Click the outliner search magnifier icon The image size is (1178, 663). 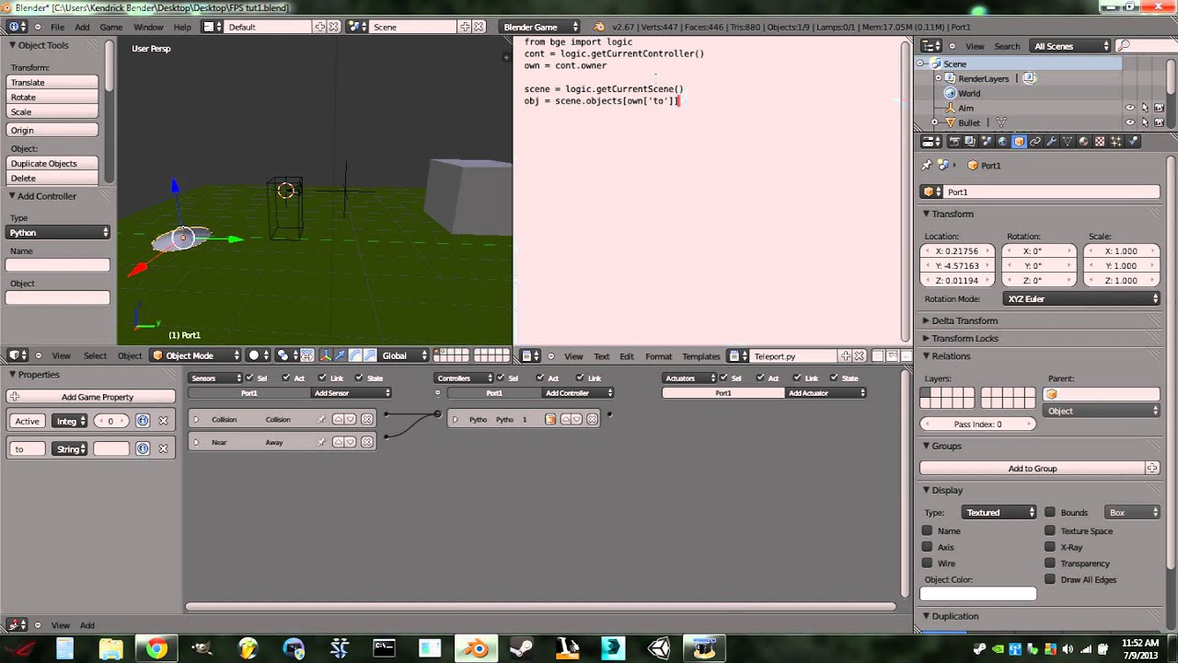click(x=1124, y=45)
